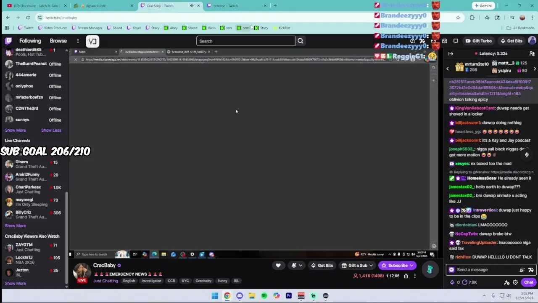Mute the CracBaby tab audio icon
538x303 pixels.
[192, 6]
